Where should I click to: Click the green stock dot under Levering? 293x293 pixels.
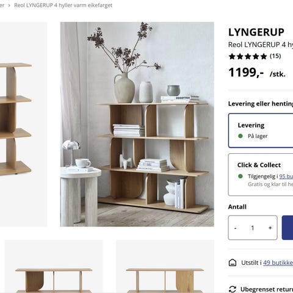pyautogui.click(x=241, y=136)
